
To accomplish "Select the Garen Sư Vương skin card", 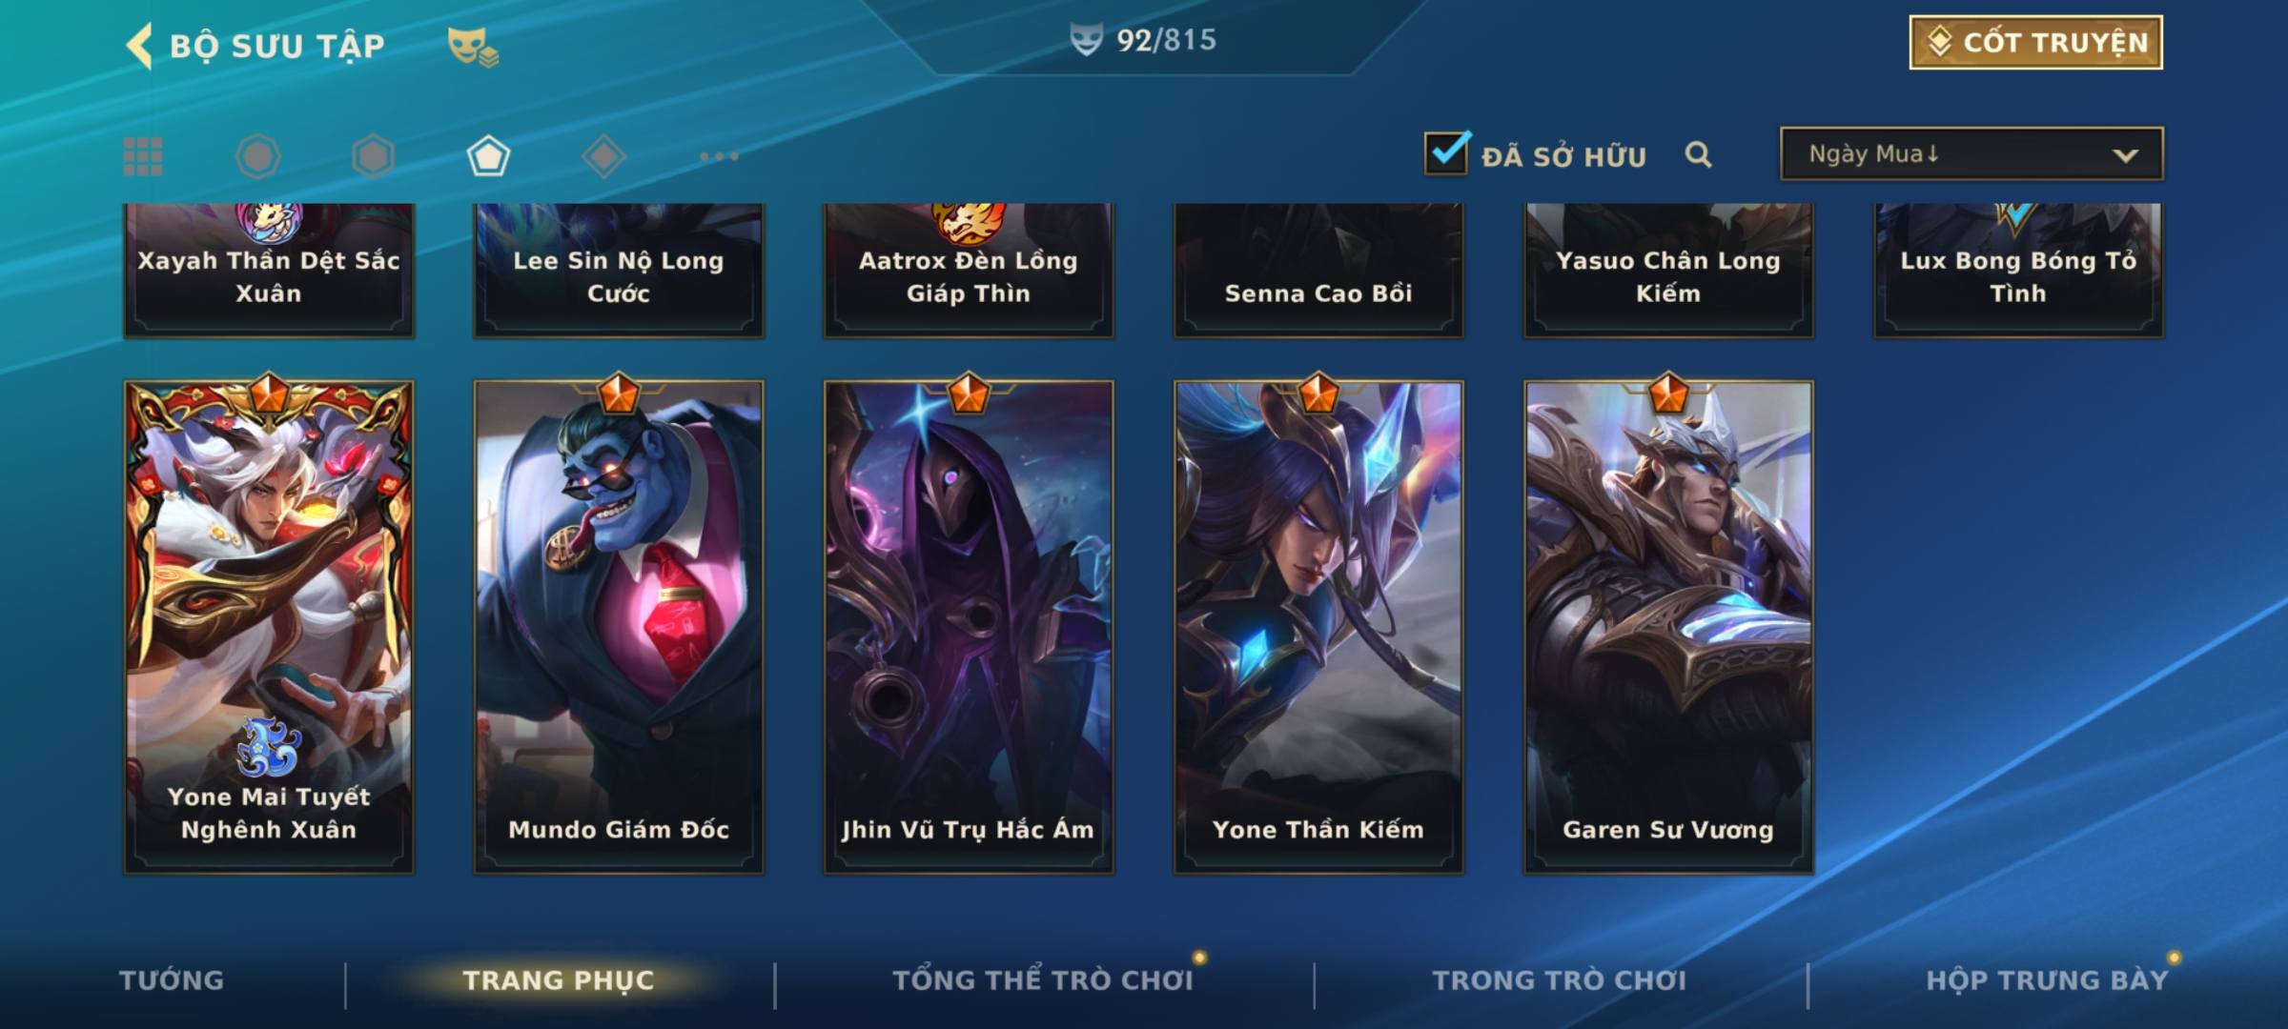I will (1668, 627).
